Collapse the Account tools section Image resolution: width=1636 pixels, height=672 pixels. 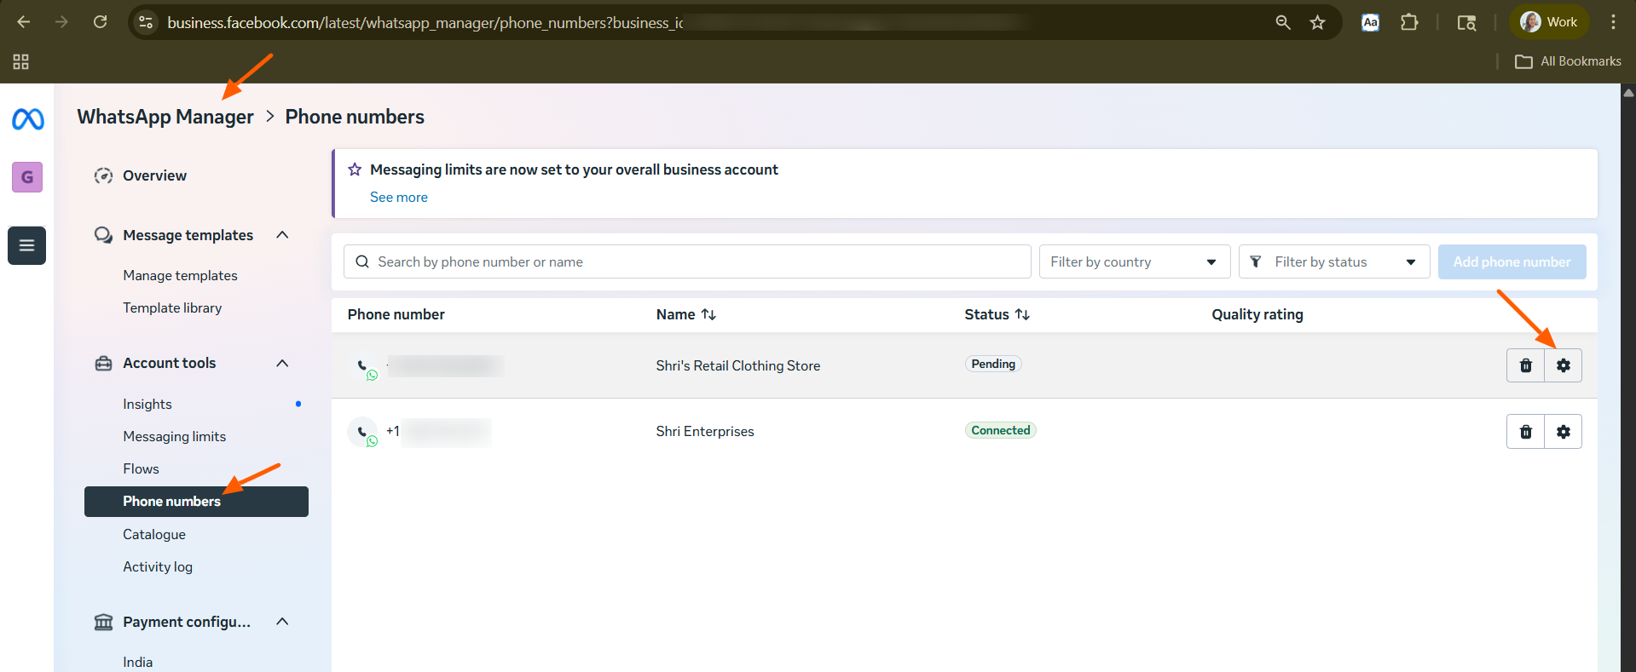coord(282,363)
